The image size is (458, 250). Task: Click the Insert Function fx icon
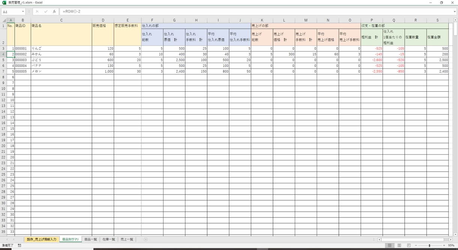(54, 12)
